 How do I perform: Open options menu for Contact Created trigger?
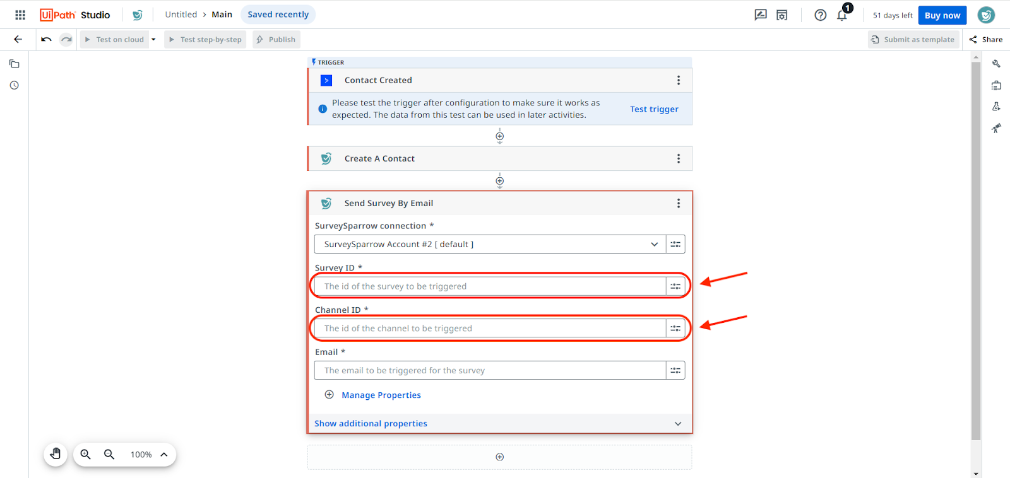coord(678,80)
